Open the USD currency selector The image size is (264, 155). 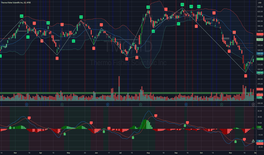point(260,3)
